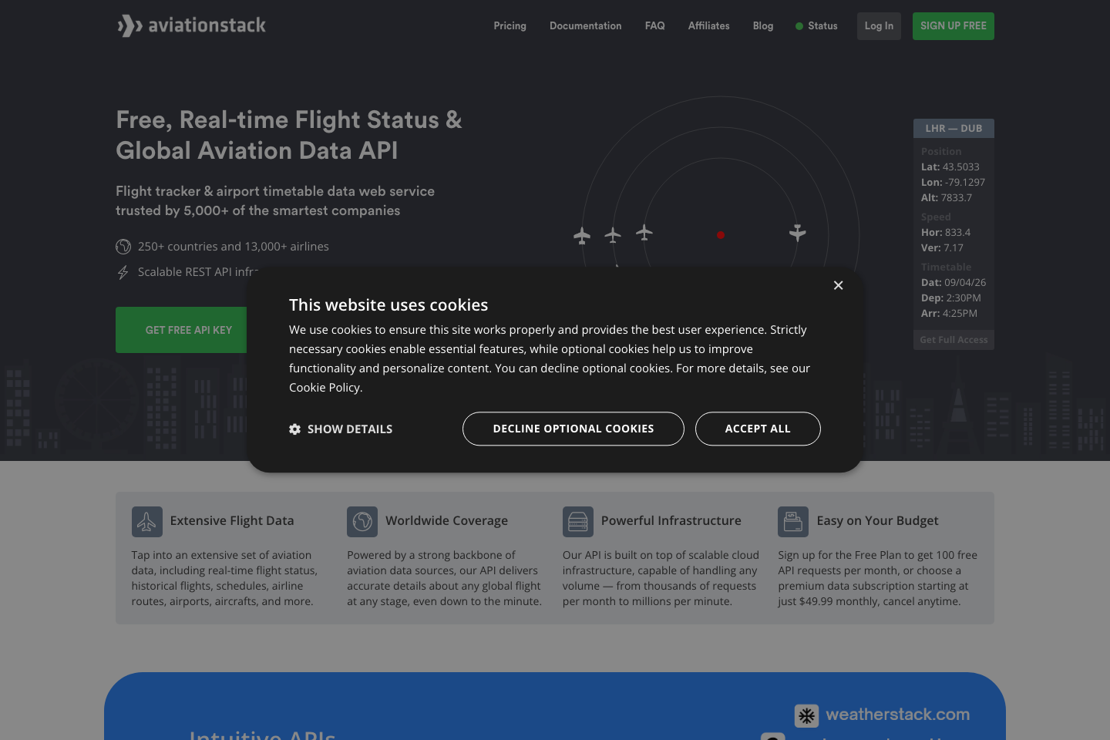
Task: Click the globe icon above Worldwide Coverage
Action: (362, 521)
